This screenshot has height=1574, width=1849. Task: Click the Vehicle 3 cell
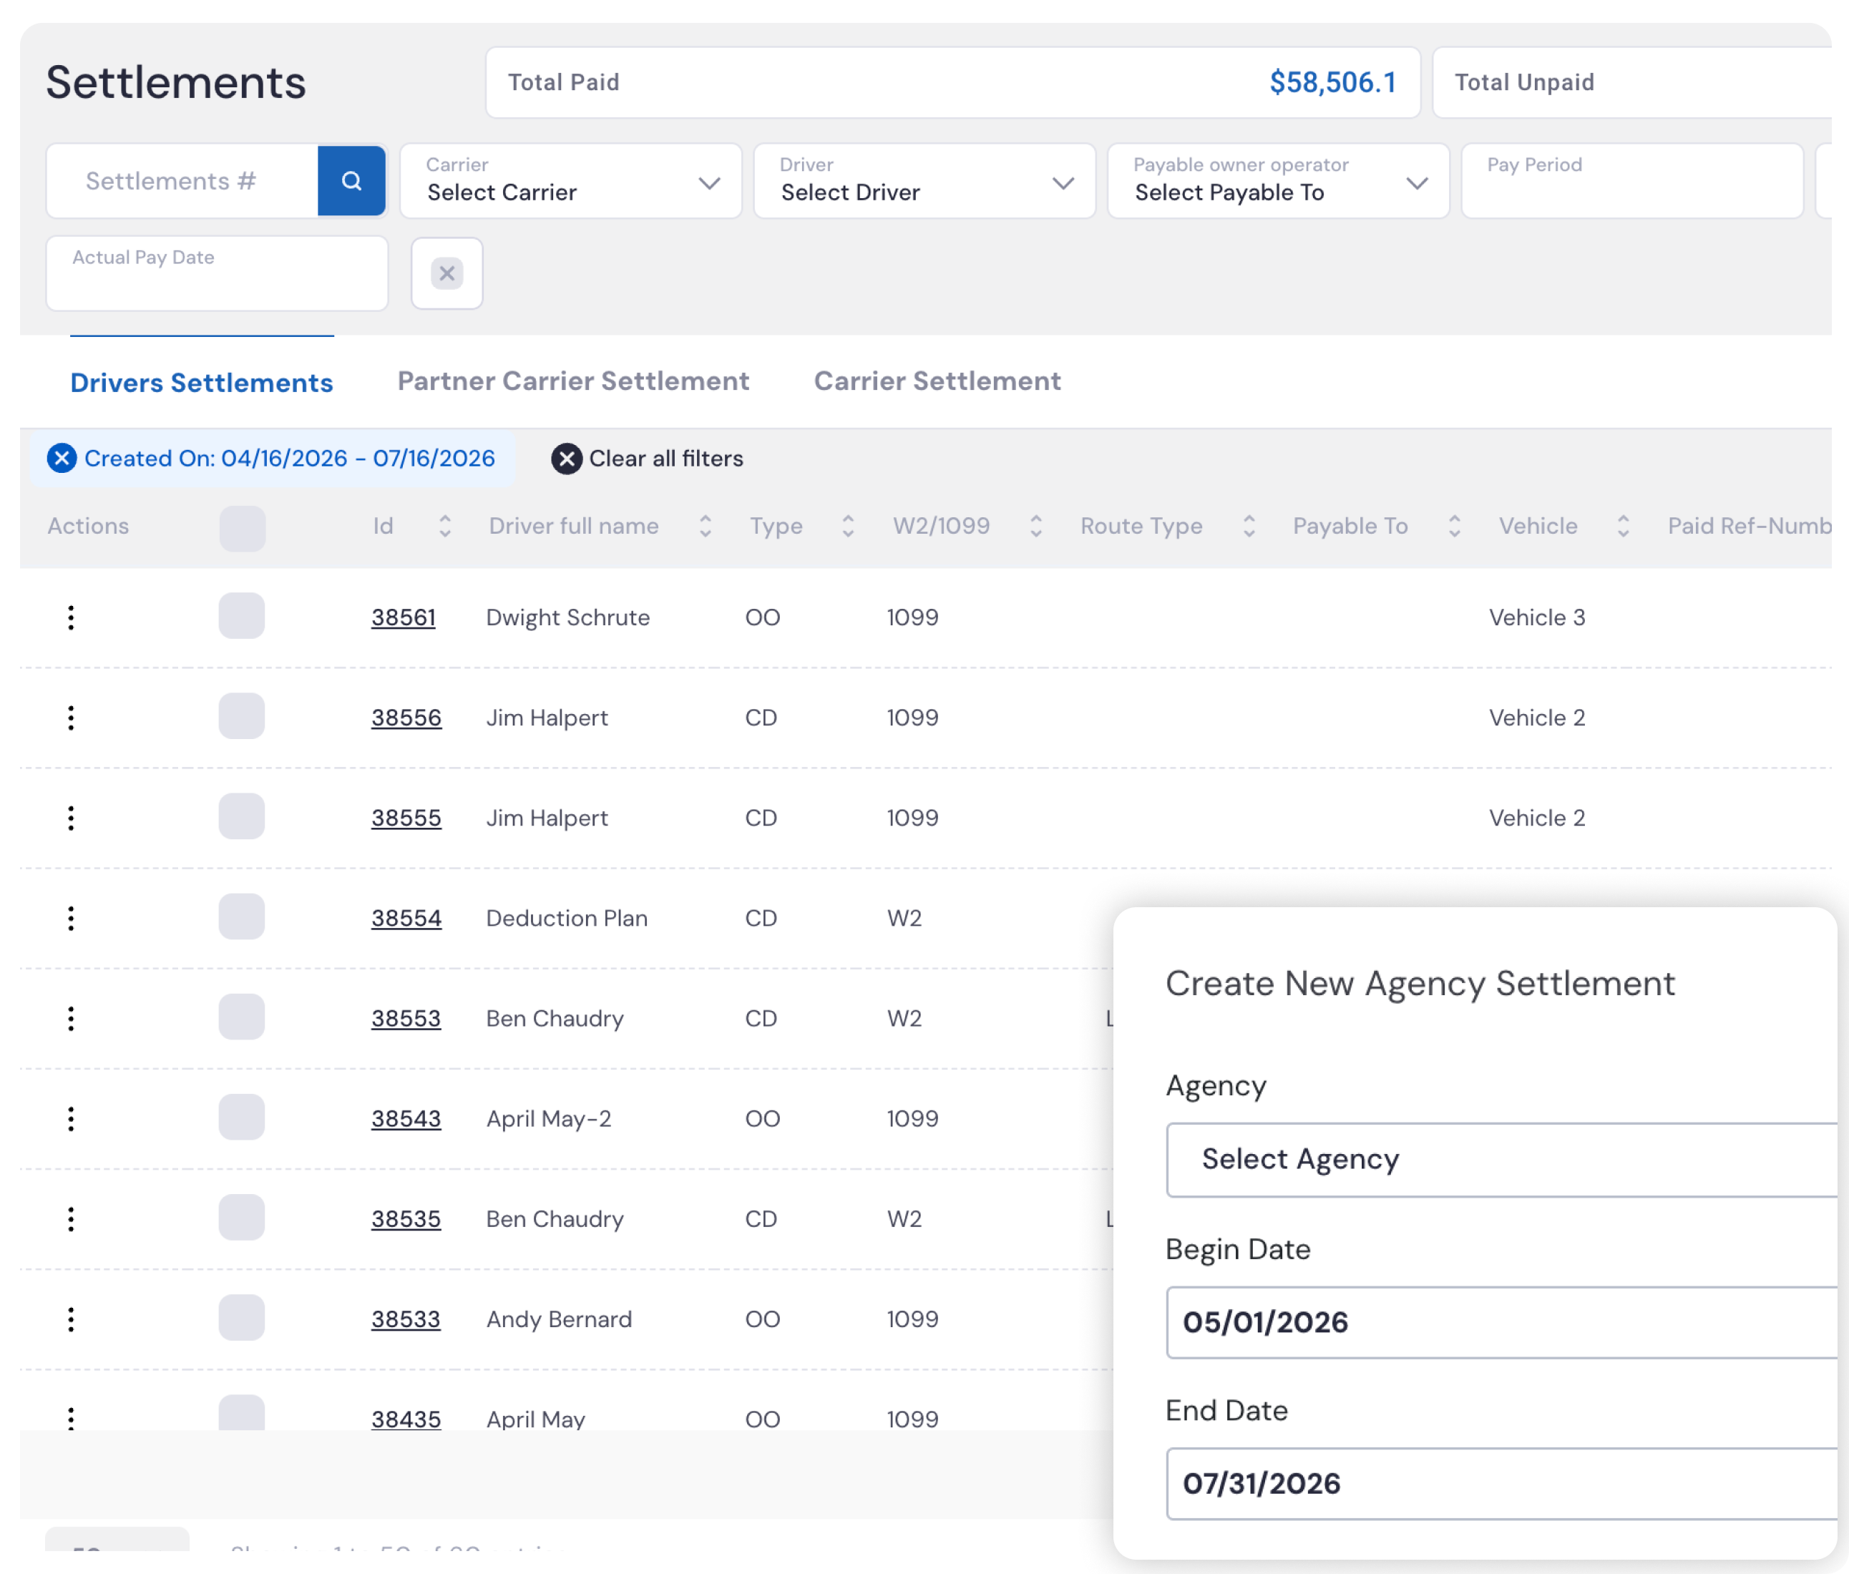point(1537,617)
